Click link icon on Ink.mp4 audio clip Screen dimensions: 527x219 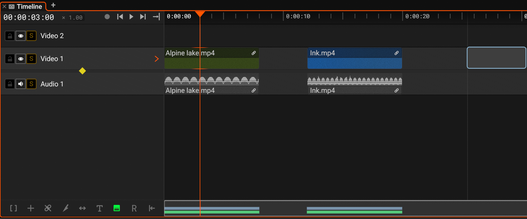(x=397, y=90)
